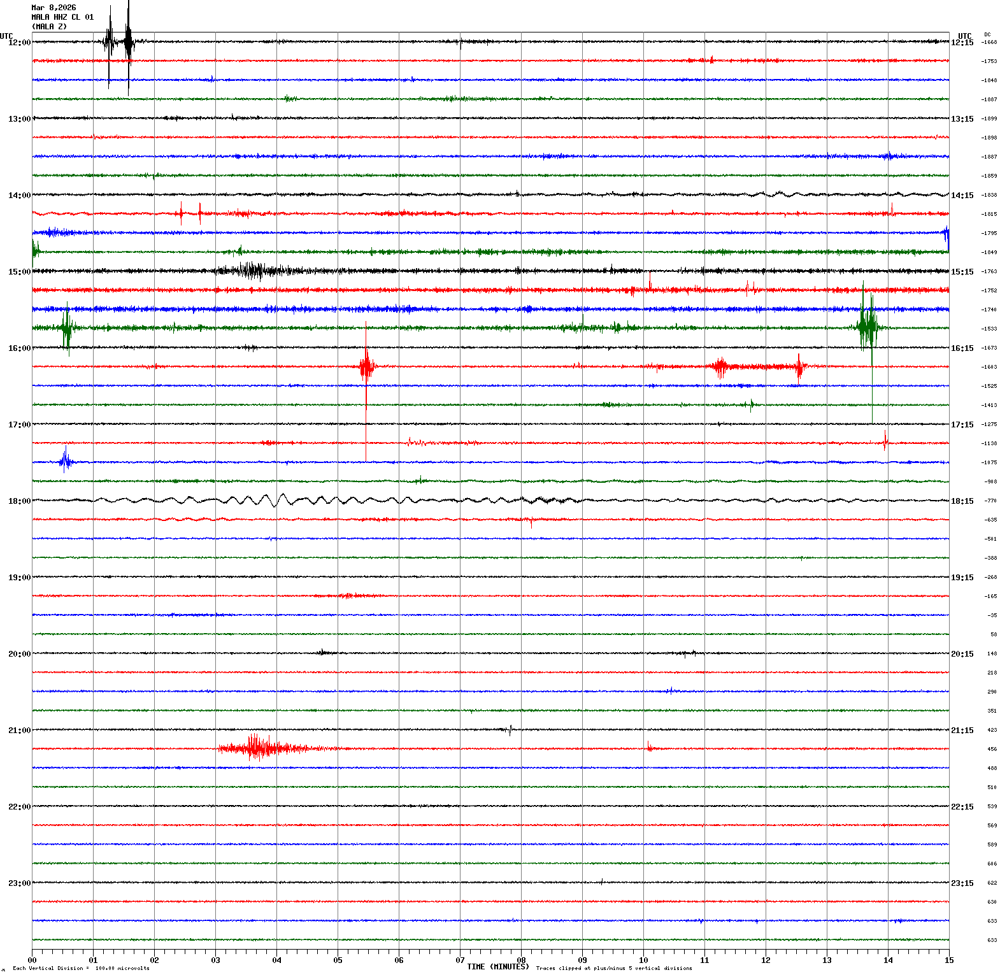
Task: Click the 18:00 hour label on left
Action: tap(19, 501)
